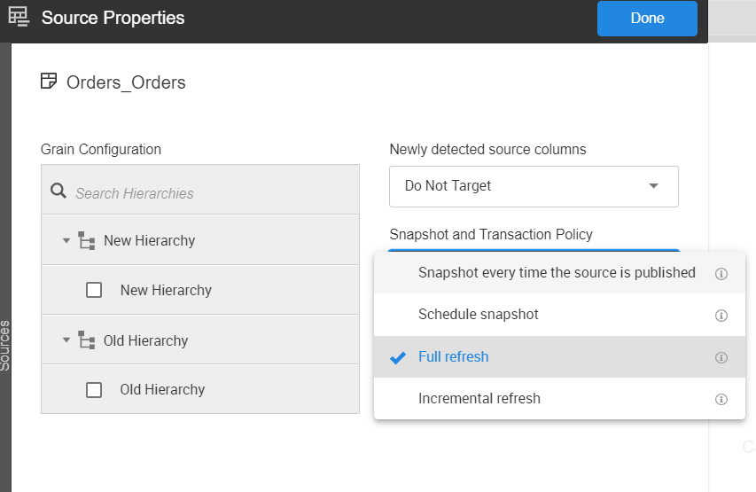Click the Done button

click(x=647, y=19)
